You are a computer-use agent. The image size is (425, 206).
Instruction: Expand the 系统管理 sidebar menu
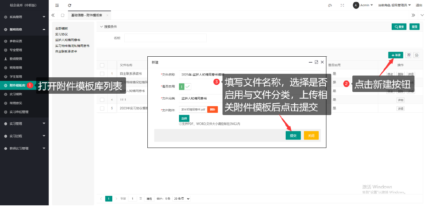pos(24,17)
